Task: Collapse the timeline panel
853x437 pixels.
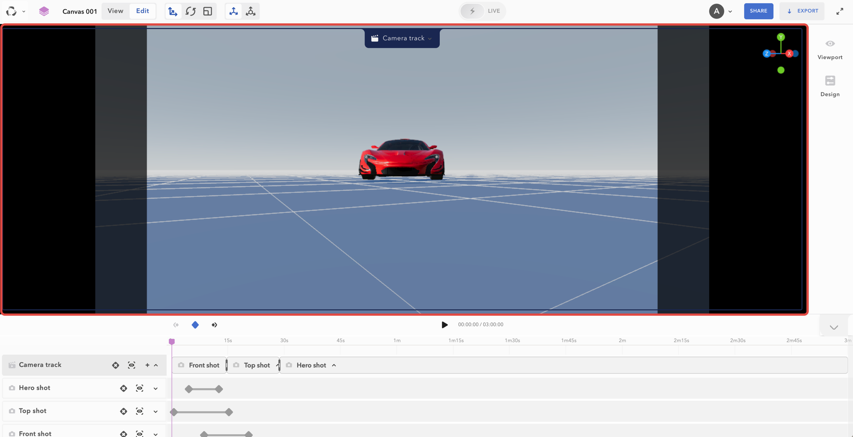Action: click(834, 327)
